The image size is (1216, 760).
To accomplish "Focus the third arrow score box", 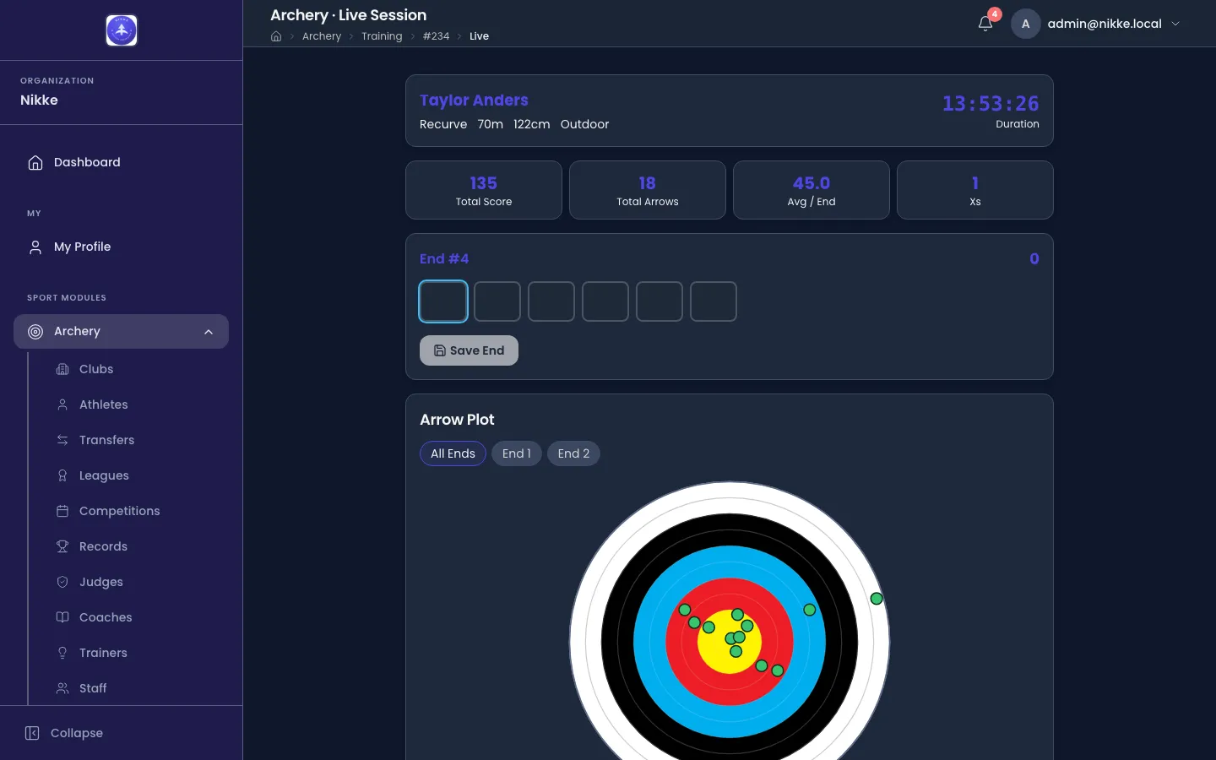I will [551, 301].
